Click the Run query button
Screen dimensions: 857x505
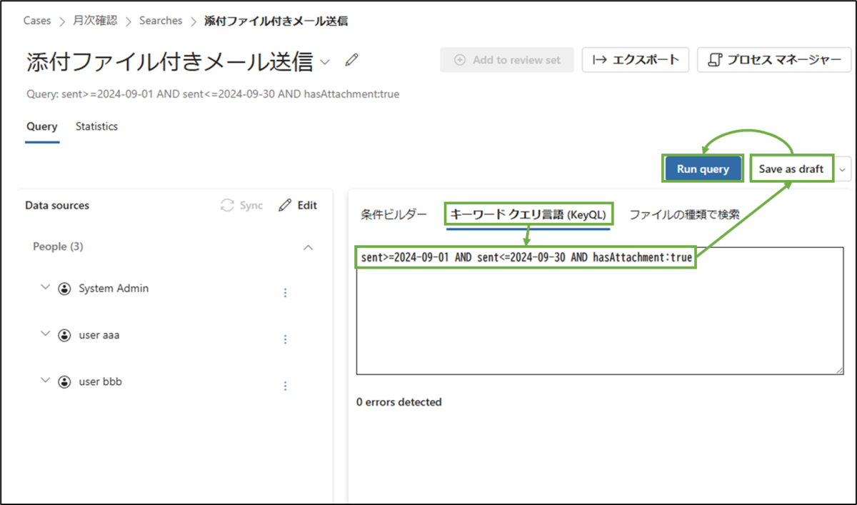click(x=703, y=169)
